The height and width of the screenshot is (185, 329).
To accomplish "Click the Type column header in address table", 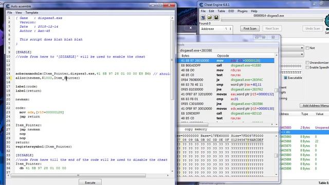I will coord(304,114).
